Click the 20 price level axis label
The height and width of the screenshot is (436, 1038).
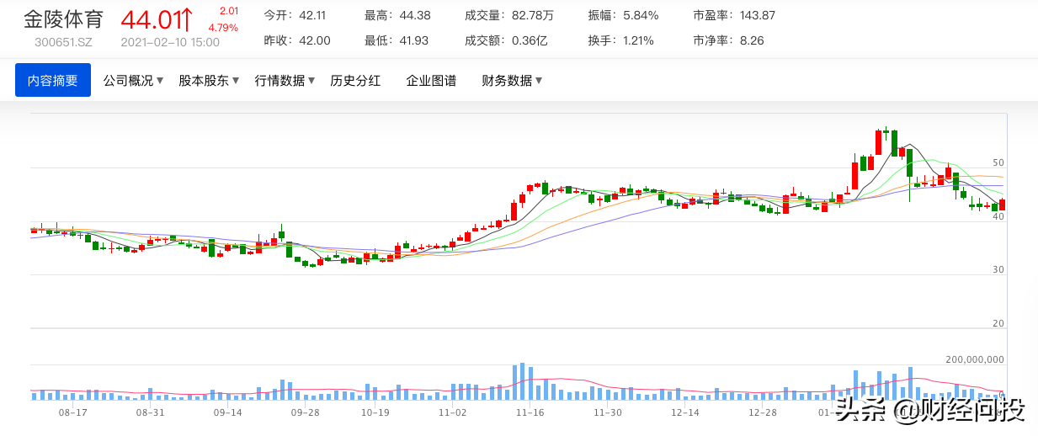tap(998, 324)
